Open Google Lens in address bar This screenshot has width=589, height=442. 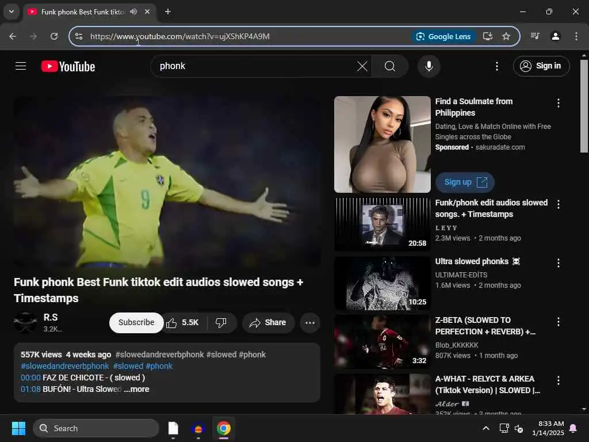coord(443,36)
